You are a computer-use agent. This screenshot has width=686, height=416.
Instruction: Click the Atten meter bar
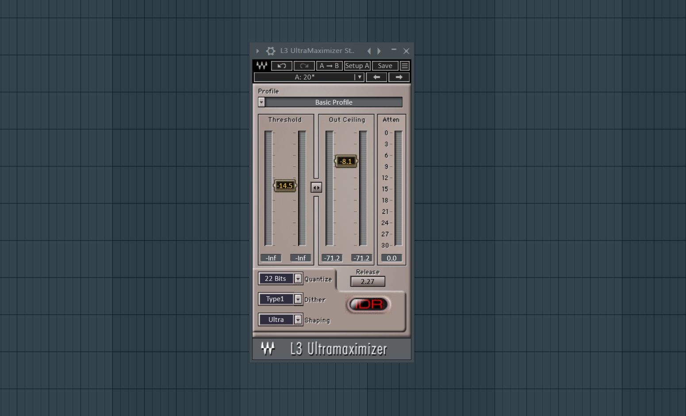(399, 188)
